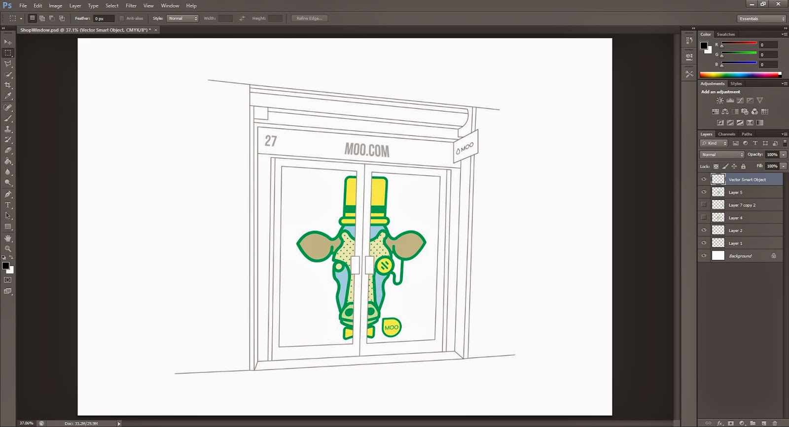Screen dimensions: 789x427
Task: Select the Lasso tool
Action: tap(8, 64)
